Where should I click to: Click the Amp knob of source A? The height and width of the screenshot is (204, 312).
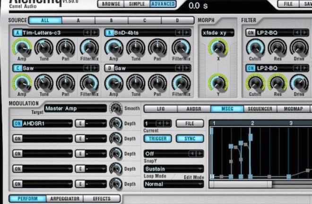tap(21, 48)
